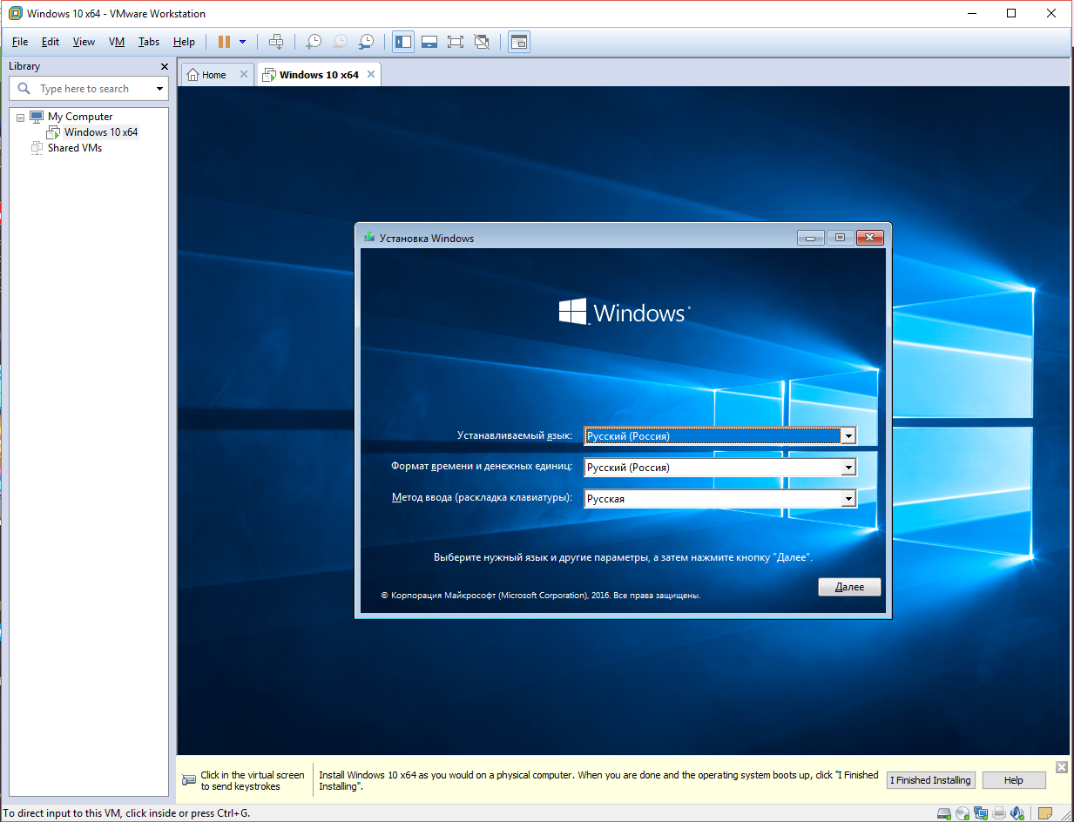Viewport: 1074px width, 822px height.
Task: Maximize the Установка Windows dialog
Action: pos(840,238)
